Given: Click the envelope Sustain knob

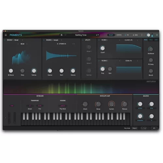Looking at the screenshot, I should click(x=111, y=104).
